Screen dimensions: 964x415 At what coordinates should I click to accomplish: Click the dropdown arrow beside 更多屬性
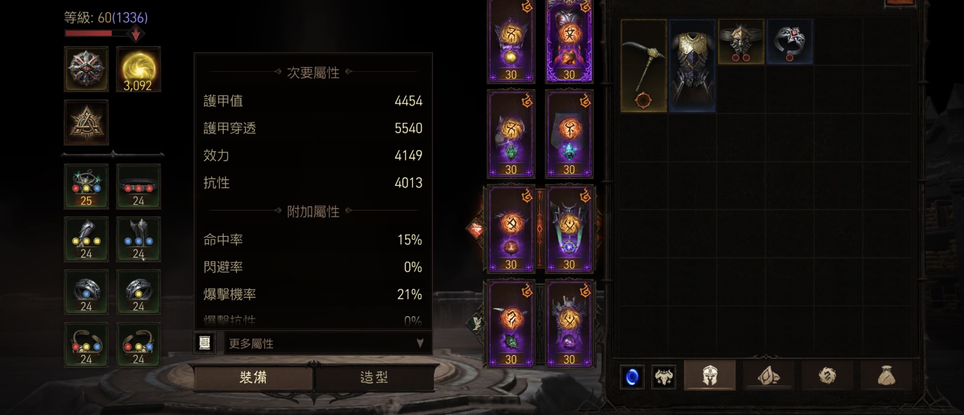420,343
